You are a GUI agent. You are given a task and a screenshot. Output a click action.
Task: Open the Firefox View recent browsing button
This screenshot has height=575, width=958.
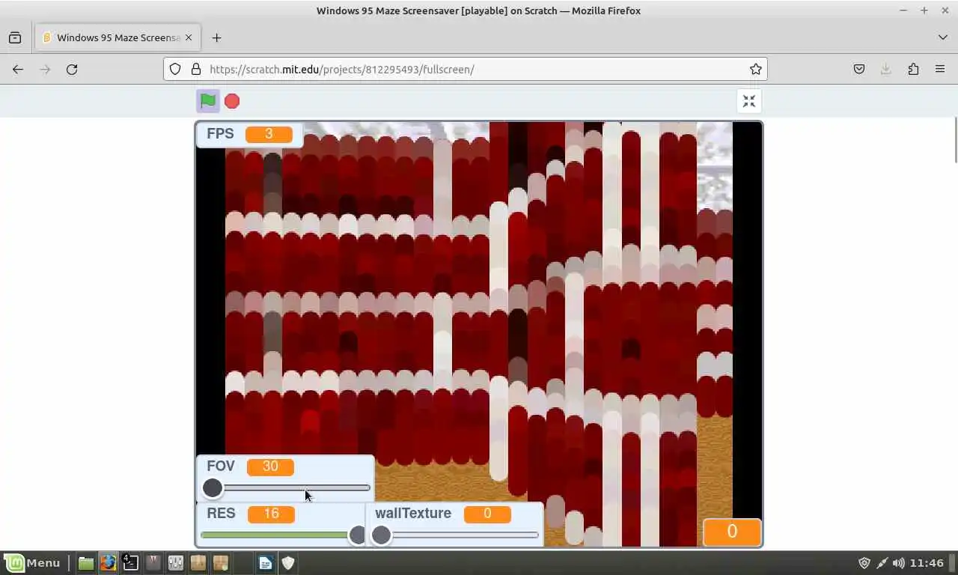pos(15,37)
